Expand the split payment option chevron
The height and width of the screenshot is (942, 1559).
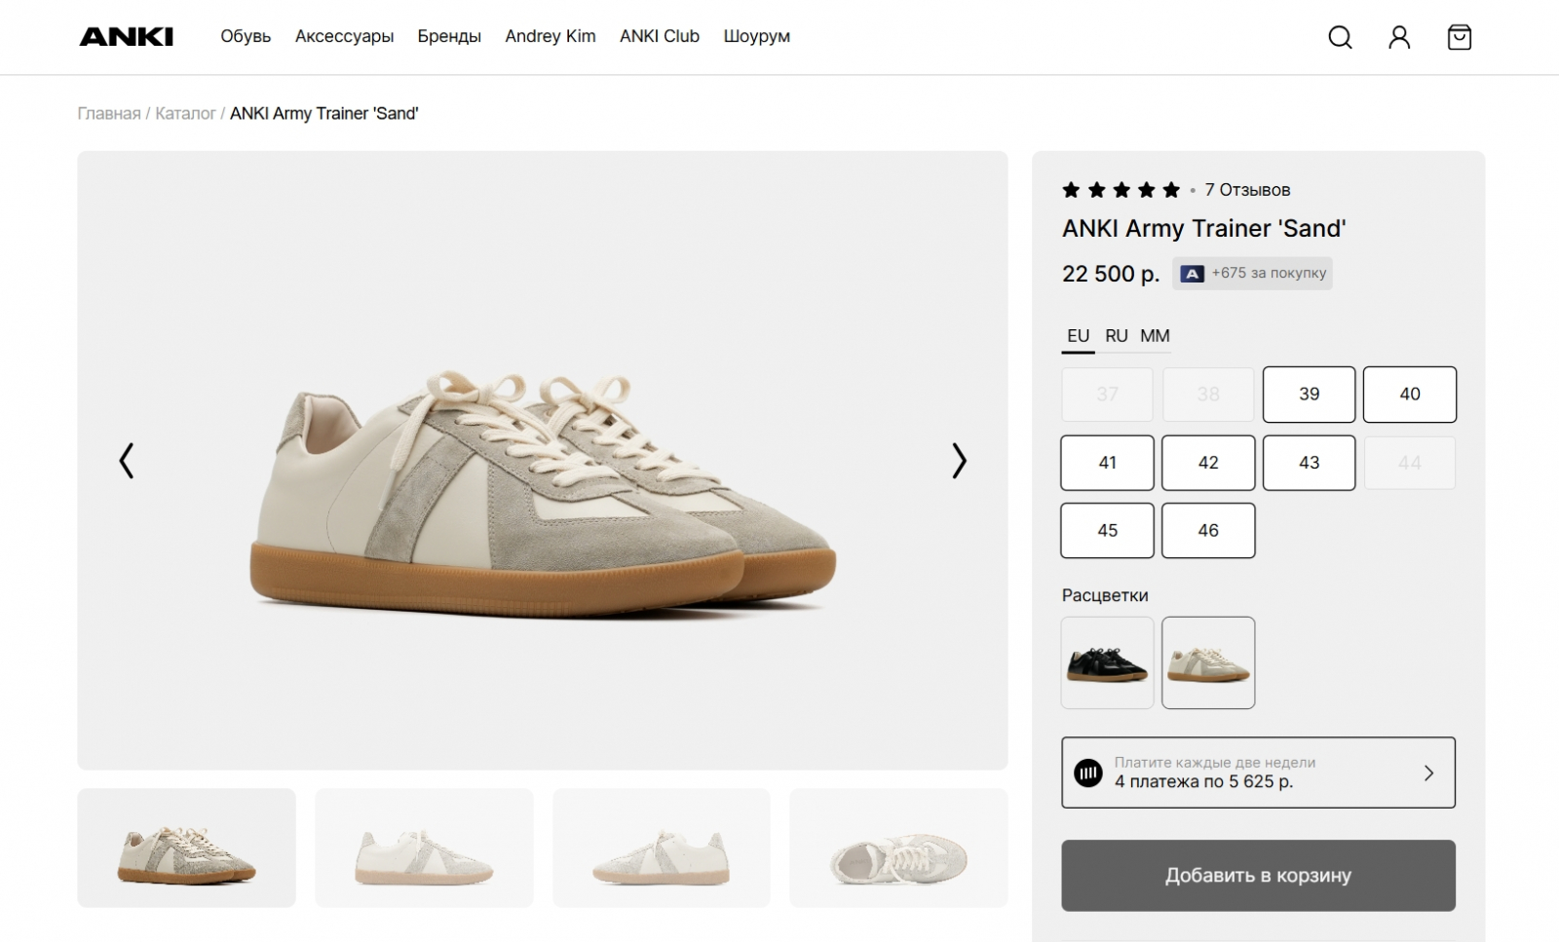[x=1428, y=772]
